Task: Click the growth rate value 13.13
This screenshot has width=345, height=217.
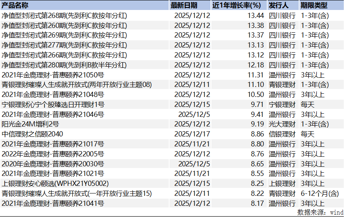Action: coord(256,45)
